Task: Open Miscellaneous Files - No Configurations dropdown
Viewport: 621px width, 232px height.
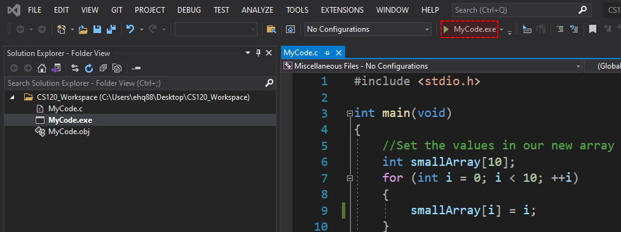Action: (x=432, y=66)
